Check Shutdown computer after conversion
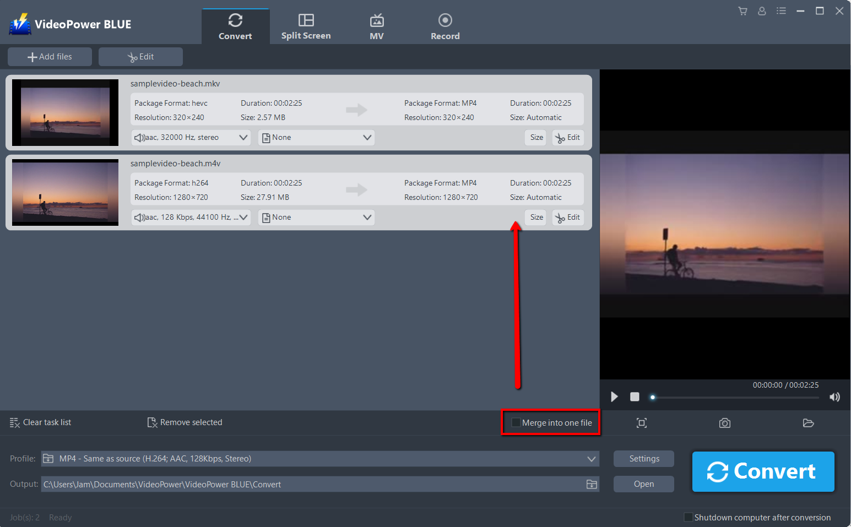This screenshot has height=527, width=851. [688, 517]
